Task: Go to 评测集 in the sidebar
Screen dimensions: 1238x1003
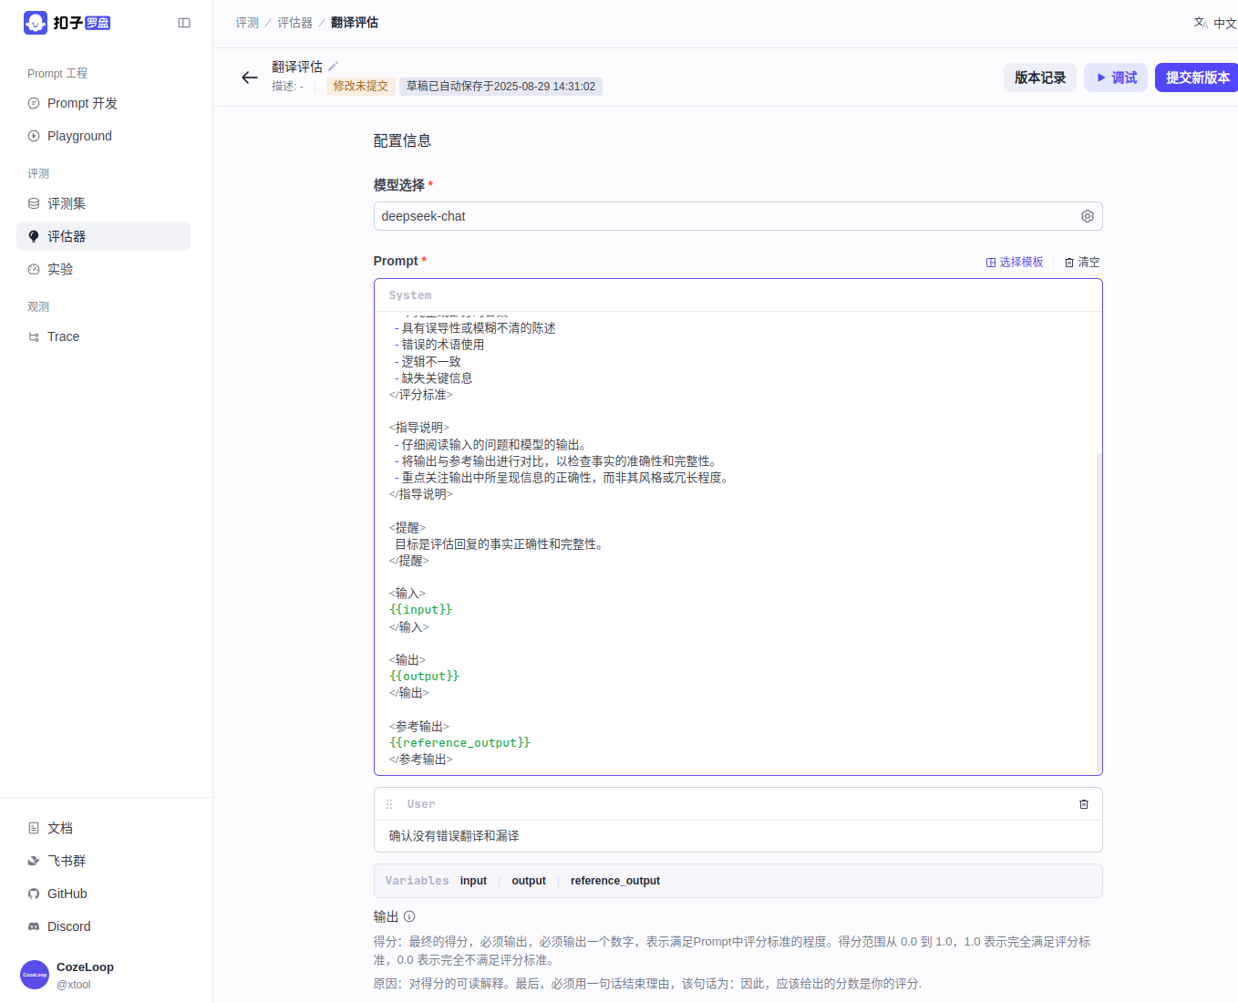Action: (x=67, y=203)
